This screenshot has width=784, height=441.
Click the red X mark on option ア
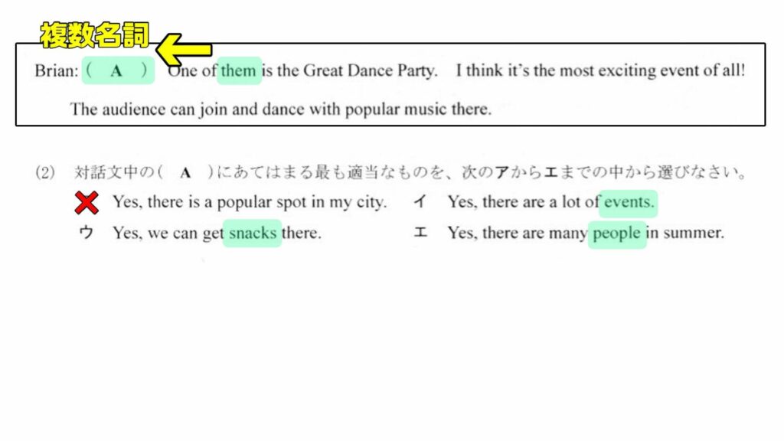[x=87, y=202]
